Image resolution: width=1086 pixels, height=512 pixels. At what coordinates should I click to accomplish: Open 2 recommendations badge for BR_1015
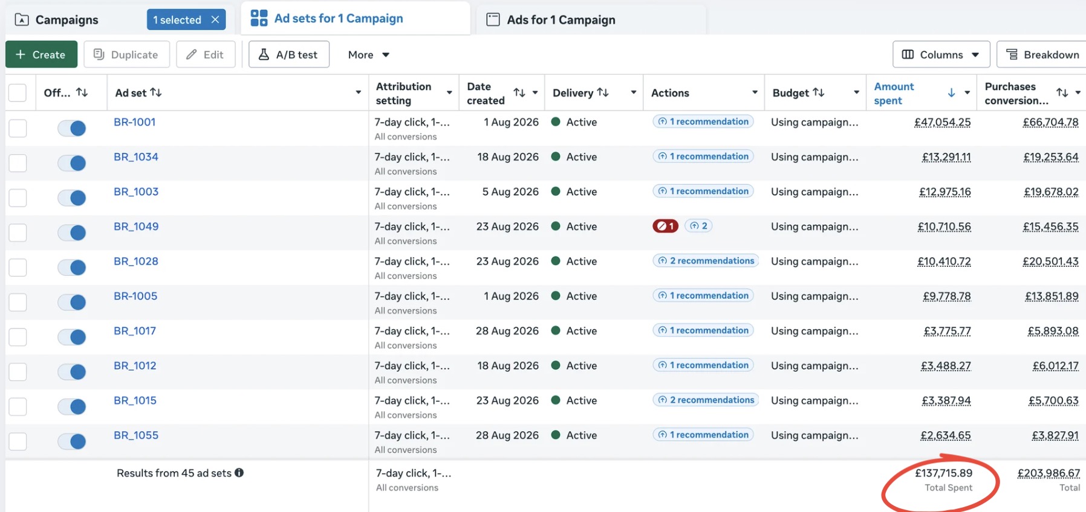[x=706, y=400]
